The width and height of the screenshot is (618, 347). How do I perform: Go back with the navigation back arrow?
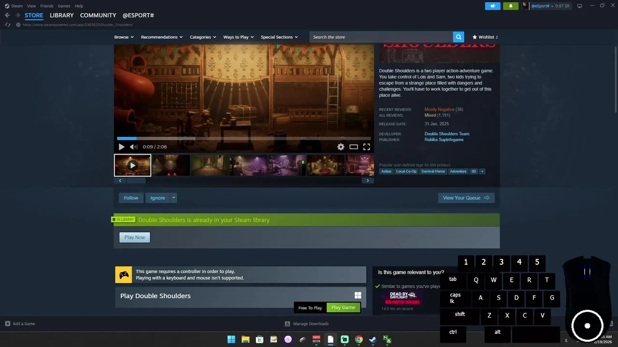7,15
